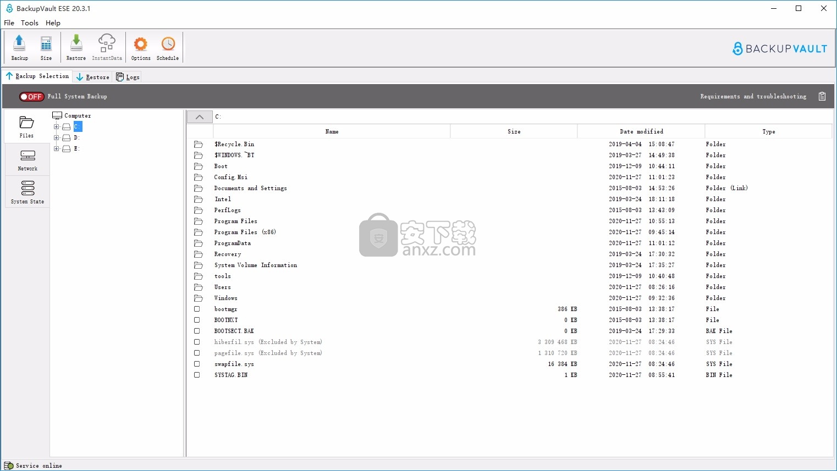Click the D: drive icon

67,138
